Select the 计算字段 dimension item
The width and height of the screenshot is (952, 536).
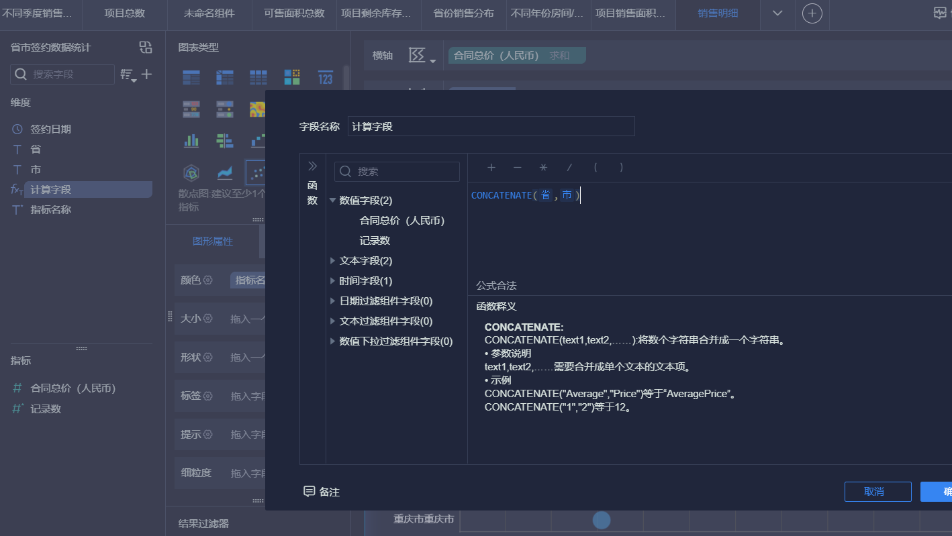coord(87,190)
